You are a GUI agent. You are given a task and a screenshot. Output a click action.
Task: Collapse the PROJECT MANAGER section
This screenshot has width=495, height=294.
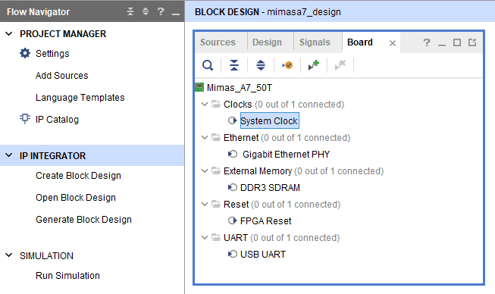point(9,33)
